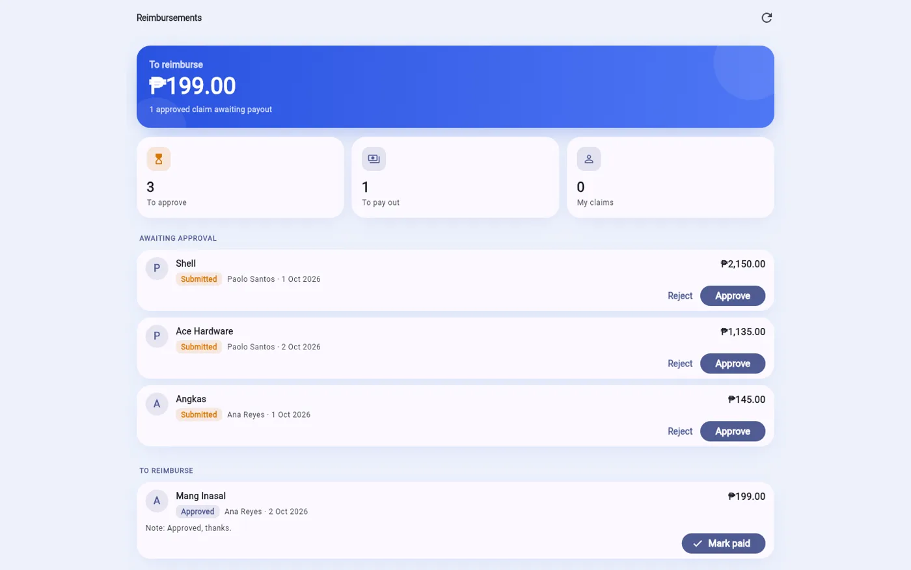Click the ₱199.00 amount on Mang Inasal claim

click(746, 496)
